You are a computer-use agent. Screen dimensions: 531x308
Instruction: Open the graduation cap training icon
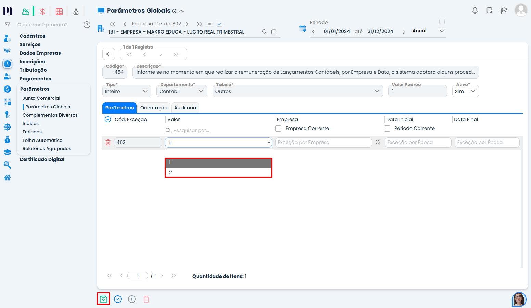(x=504, y=10)
